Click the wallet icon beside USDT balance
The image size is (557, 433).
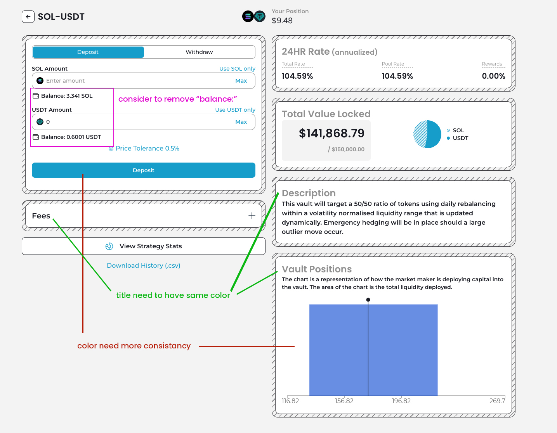(x=36, y=137)
